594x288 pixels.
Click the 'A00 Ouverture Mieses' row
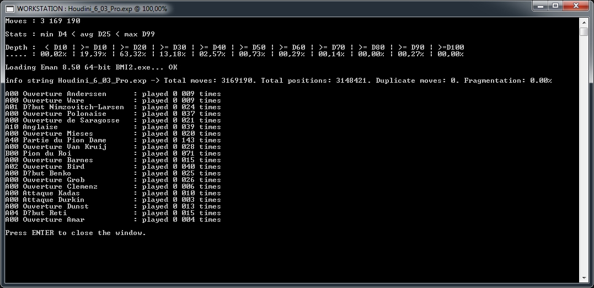point(113,134)
